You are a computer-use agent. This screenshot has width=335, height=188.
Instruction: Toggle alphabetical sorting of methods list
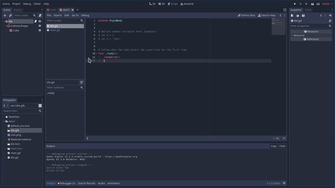pyautogui.click(x=82, y=83)
